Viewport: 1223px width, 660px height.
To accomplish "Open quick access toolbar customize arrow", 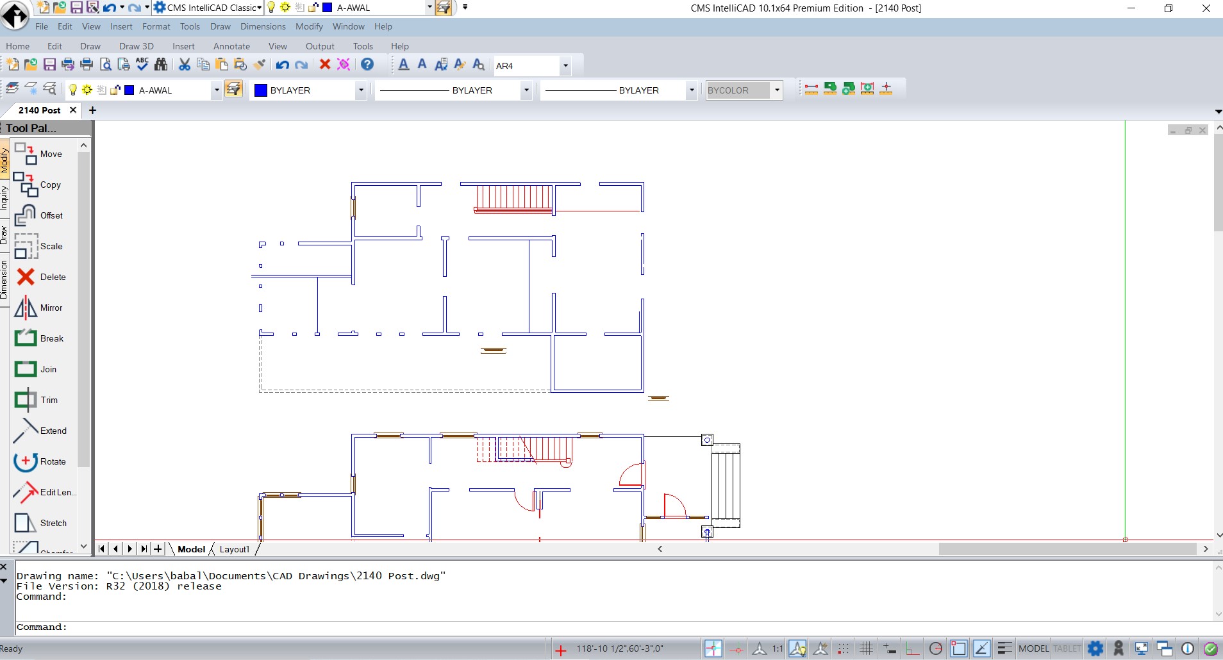I will [465, 8].
